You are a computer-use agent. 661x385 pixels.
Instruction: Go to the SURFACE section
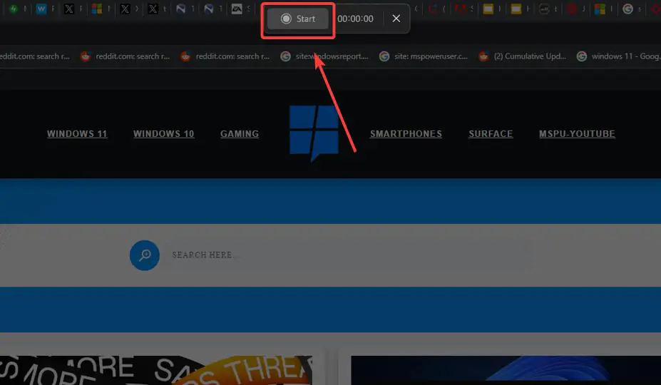tap(491, 133)
